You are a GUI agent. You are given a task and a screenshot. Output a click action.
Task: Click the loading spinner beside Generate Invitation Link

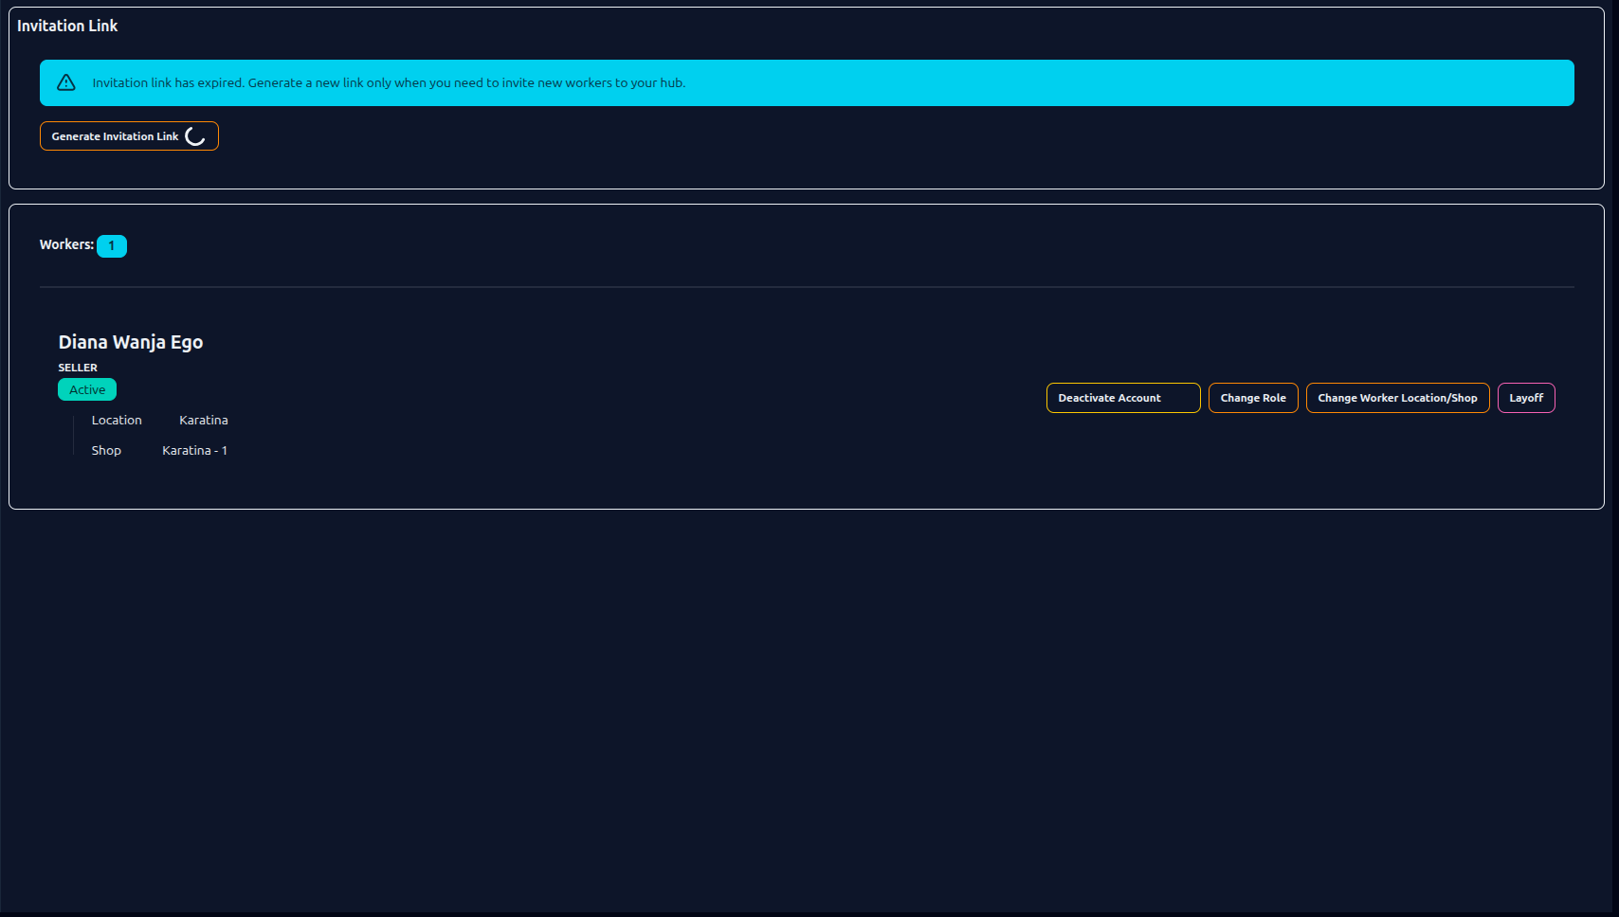click(x=195, y=136)
